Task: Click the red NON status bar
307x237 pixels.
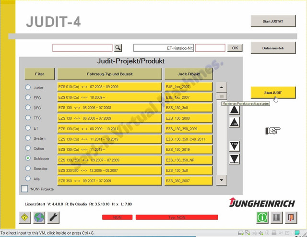Action: (117, 217)
